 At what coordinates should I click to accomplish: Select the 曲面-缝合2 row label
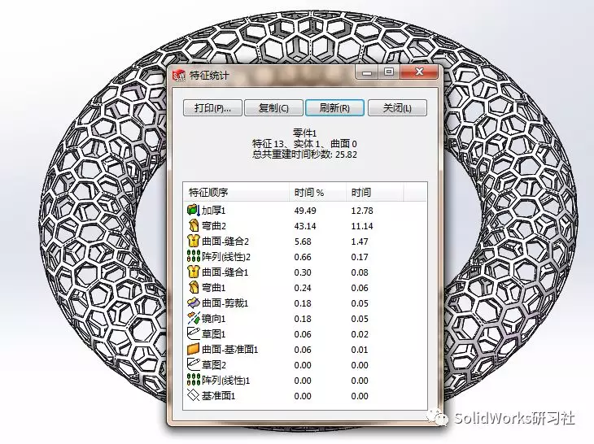[x=225, y=242]
